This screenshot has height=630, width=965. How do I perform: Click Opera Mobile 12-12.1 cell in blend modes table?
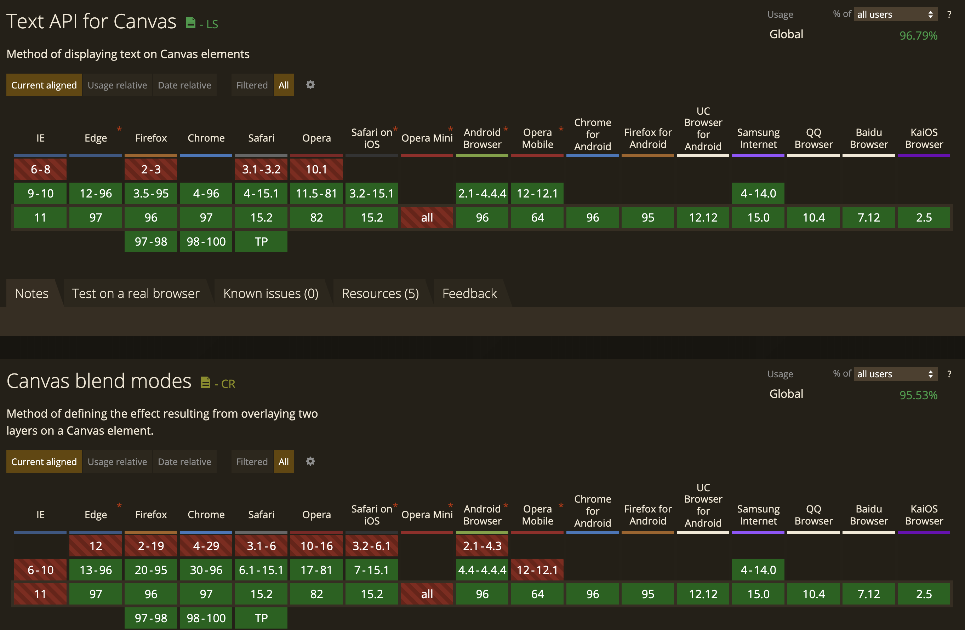pos(537,570)
